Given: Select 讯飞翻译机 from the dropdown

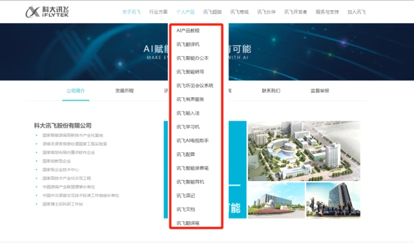Looking at the screenshot, I should [x=188, y=44].
